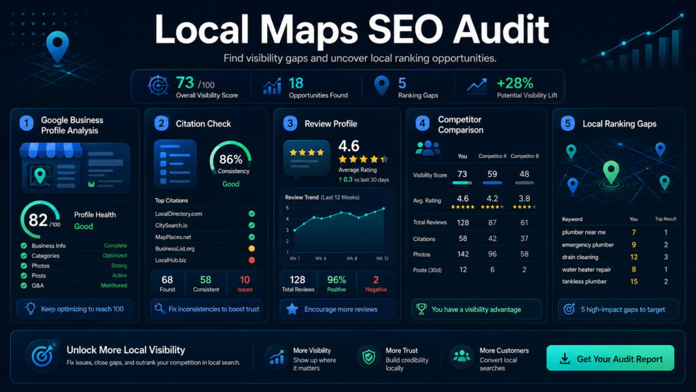Select the storefront illustration in Google Business Profile
Screen dimensions: 696x392
[75, 167]
